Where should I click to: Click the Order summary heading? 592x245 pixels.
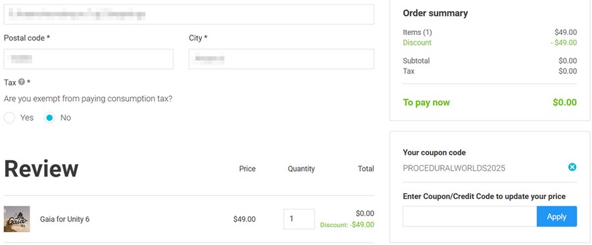435,13
